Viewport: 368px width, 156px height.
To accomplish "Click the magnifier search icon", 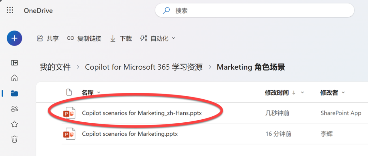I will point(166,11).
